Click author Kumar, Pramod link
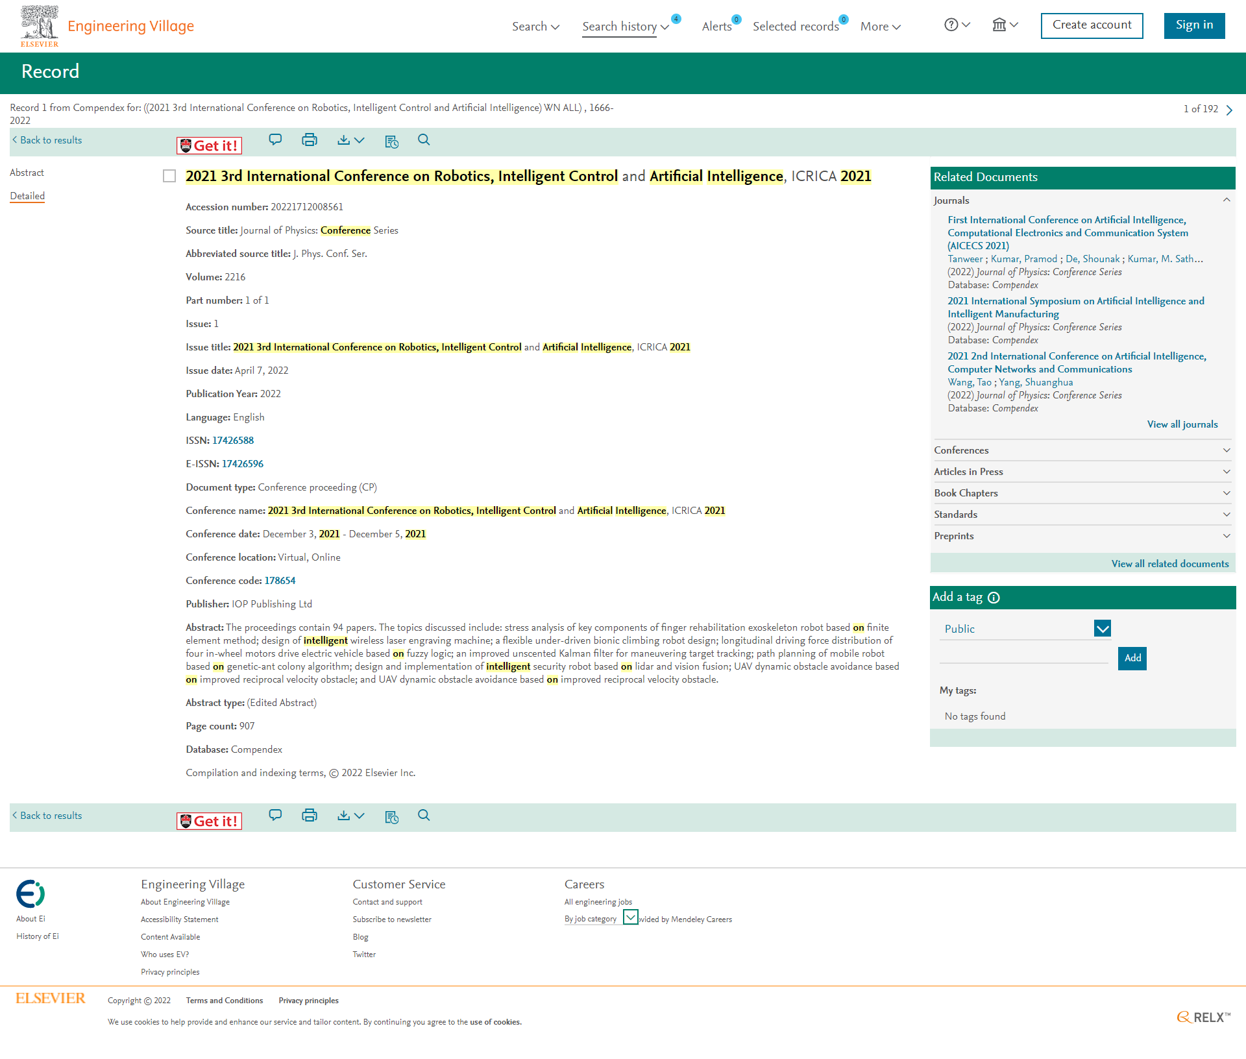This screenshot has height=1059, width=1246. [x=1024, y=259]
